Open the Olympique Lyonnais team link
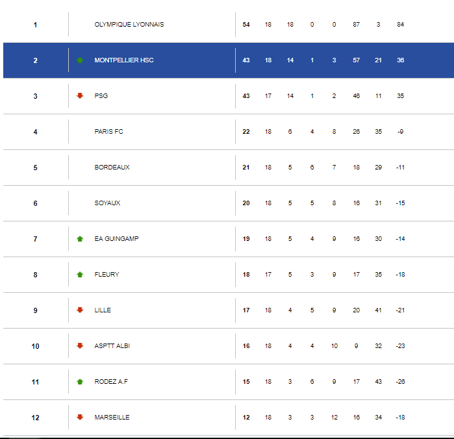The width and height of the screenshot is (454, 439). 129,24
